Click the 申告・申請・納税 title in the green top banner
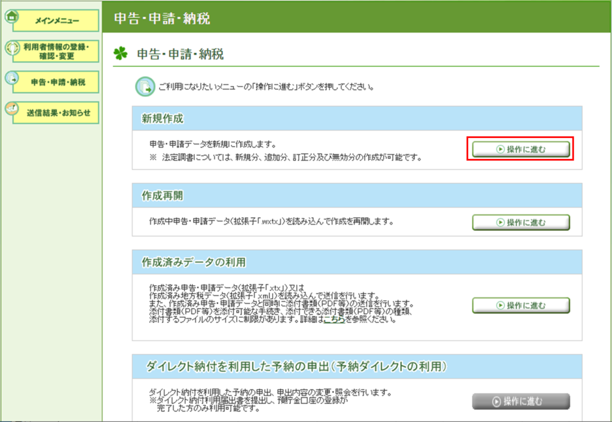The height and width of the screenshot is (422, 612). click(161, 18)
